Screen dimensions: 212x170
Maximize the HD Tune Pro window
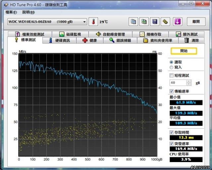coord(191,4)
